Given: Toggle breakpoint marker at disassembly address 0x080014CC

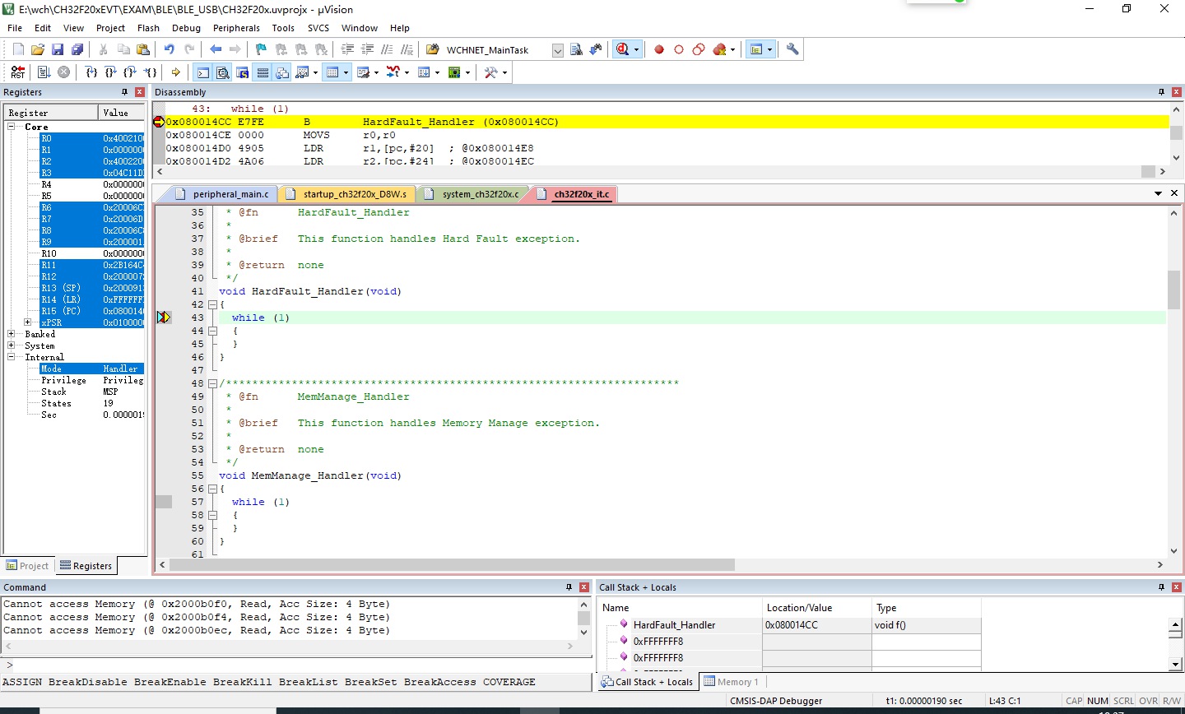Looking at the screenshot, I should 159,122.
